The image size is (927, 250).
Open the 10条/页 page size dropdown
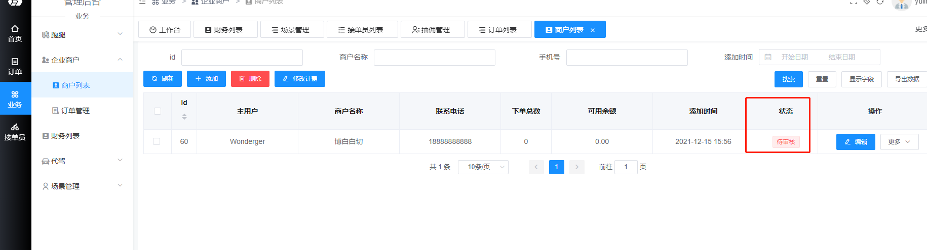pyautogui.click(x=483, y=167)
